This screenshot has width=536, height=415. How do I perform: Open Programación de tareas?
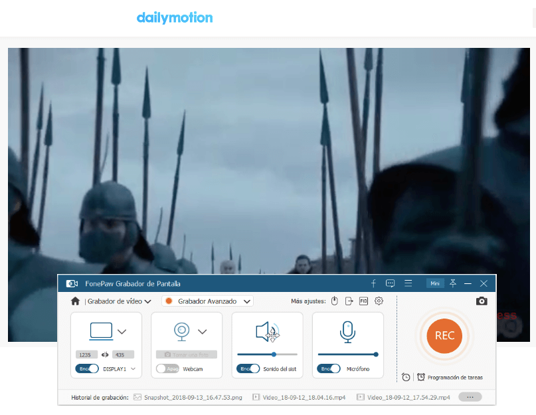[455, 377]
